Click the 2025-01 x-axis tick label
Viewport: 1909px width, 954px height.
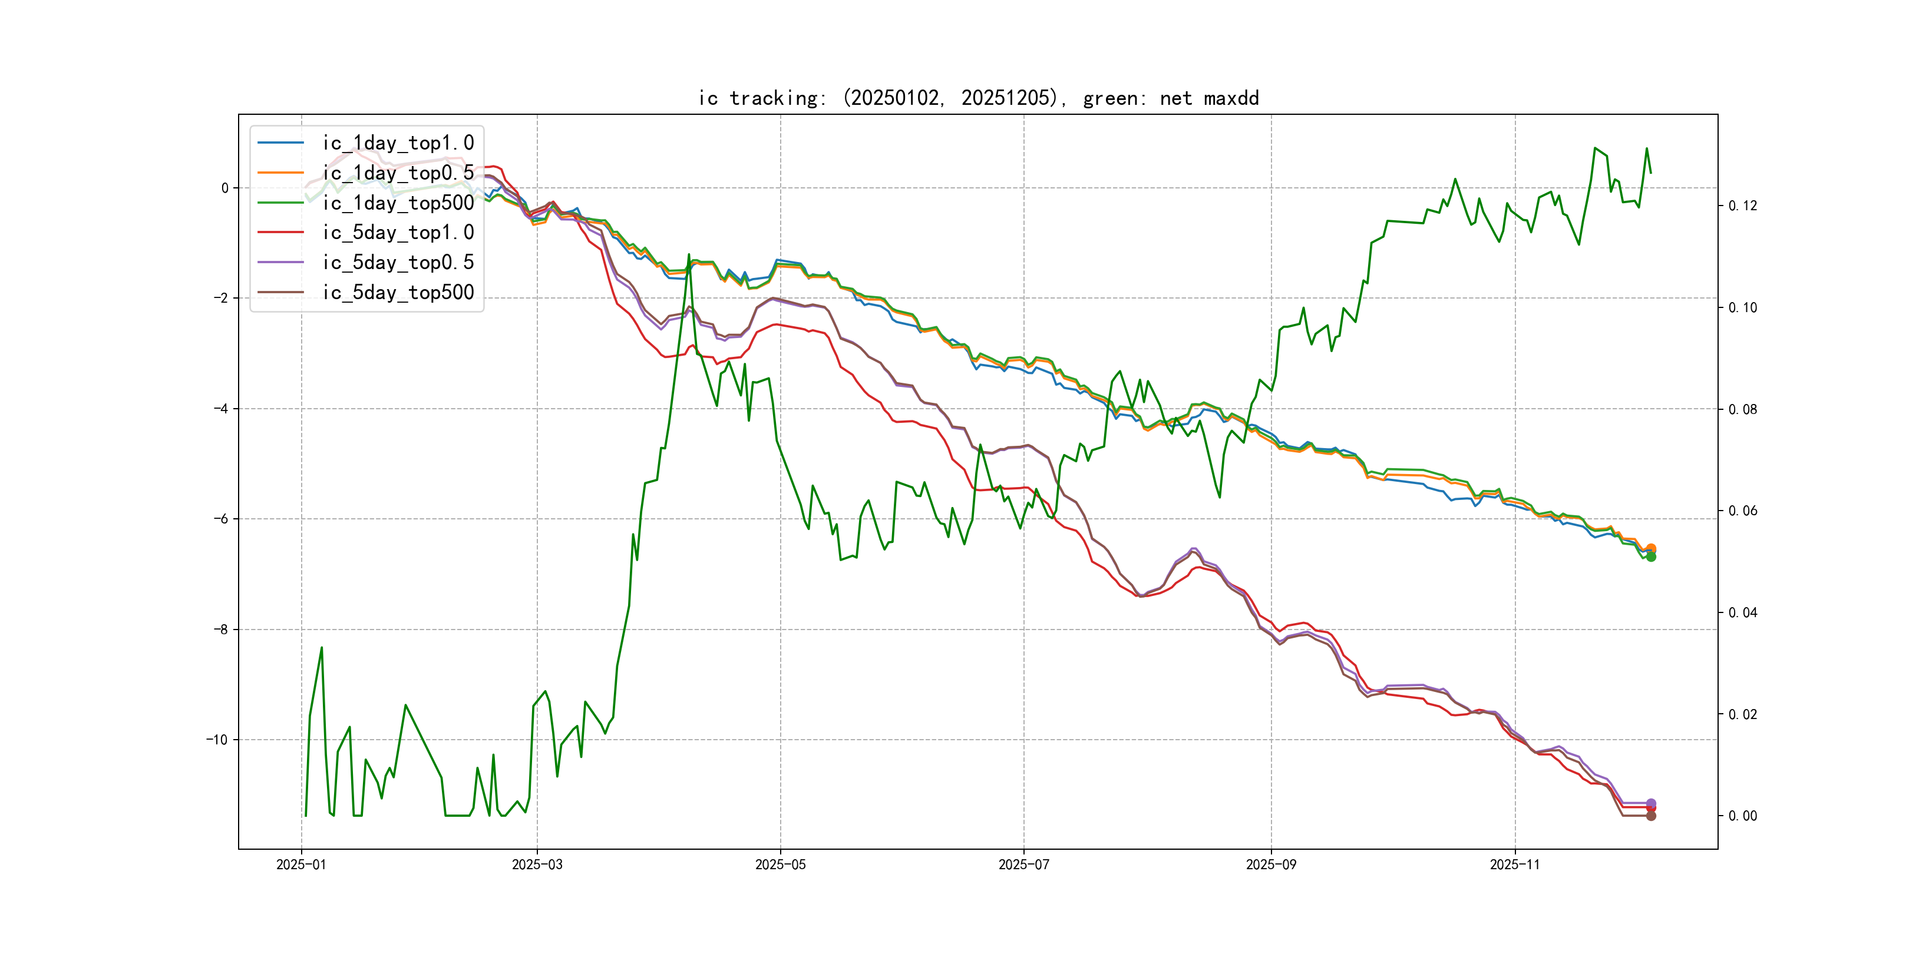[301, 864]
